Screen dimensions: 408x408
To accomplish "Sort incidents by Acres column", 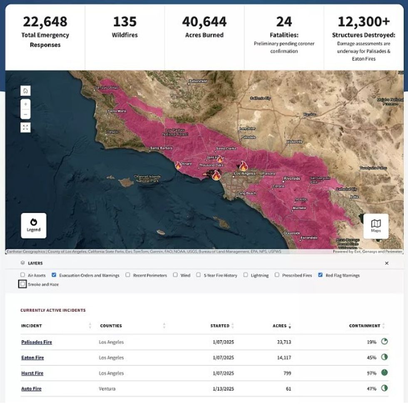I will (x=281, y=326).
